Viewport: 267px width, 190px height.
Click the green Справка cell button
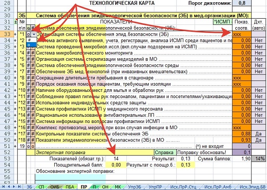165,152
